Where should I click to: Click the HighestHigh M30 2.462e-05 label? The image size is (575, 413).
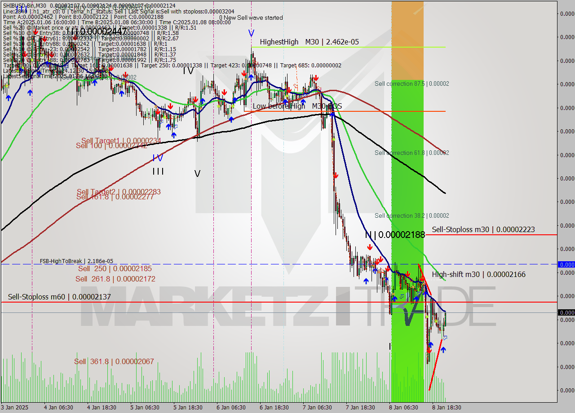[309, 42]
